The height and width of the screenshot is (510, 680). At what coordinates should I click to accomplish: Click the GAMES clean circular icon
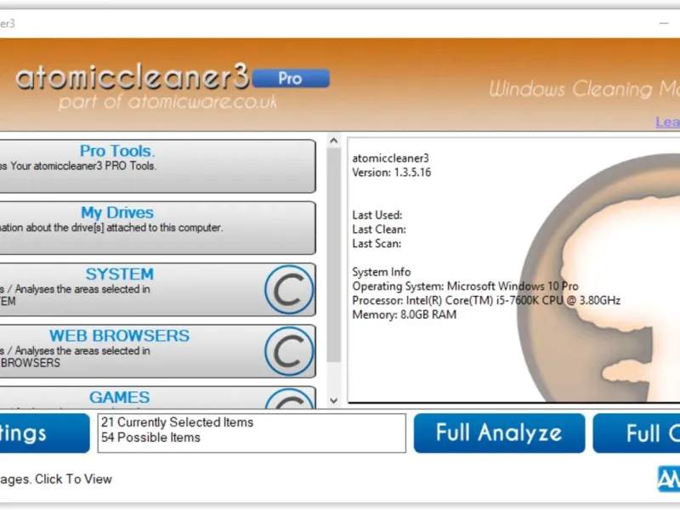click(289, 399)
